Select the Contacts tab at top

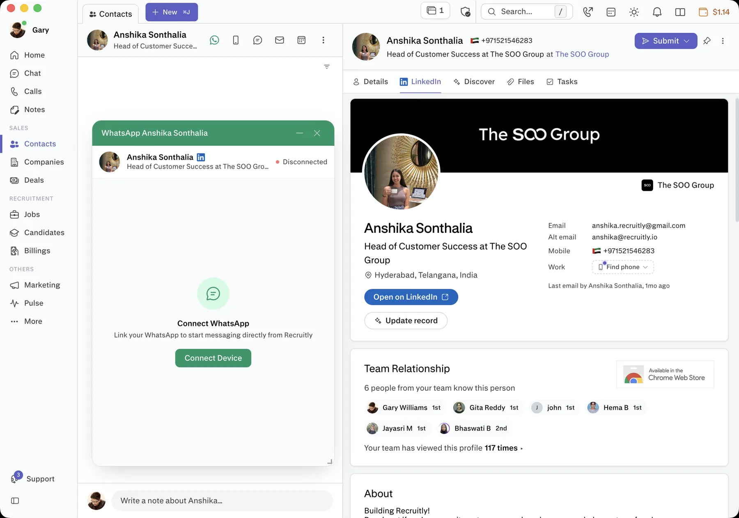click(110, 14)
